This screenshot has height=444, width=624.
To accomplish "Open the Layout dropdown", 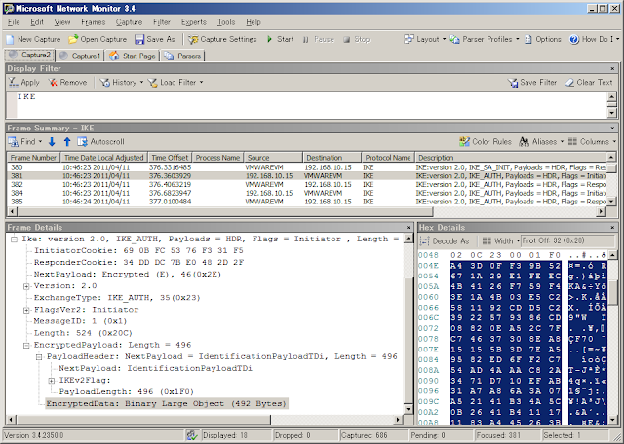I will click(x=425, y=39).
